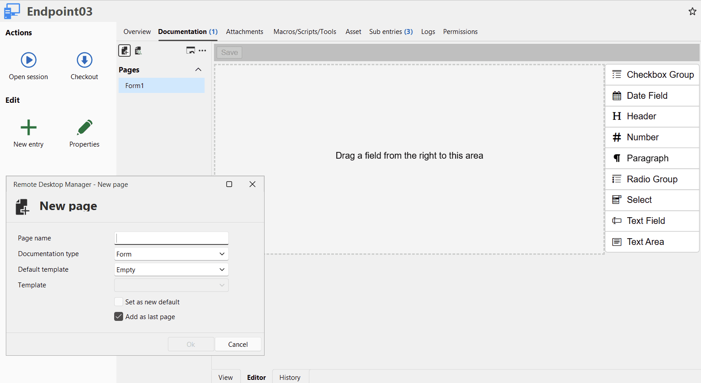701x383 pixels.
Task: Click the search documentation page icon
Action: coord(138,51)
